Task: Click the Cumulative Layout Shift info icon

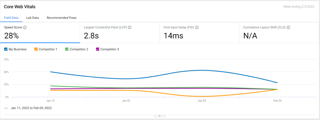Action: click(288, 27)
